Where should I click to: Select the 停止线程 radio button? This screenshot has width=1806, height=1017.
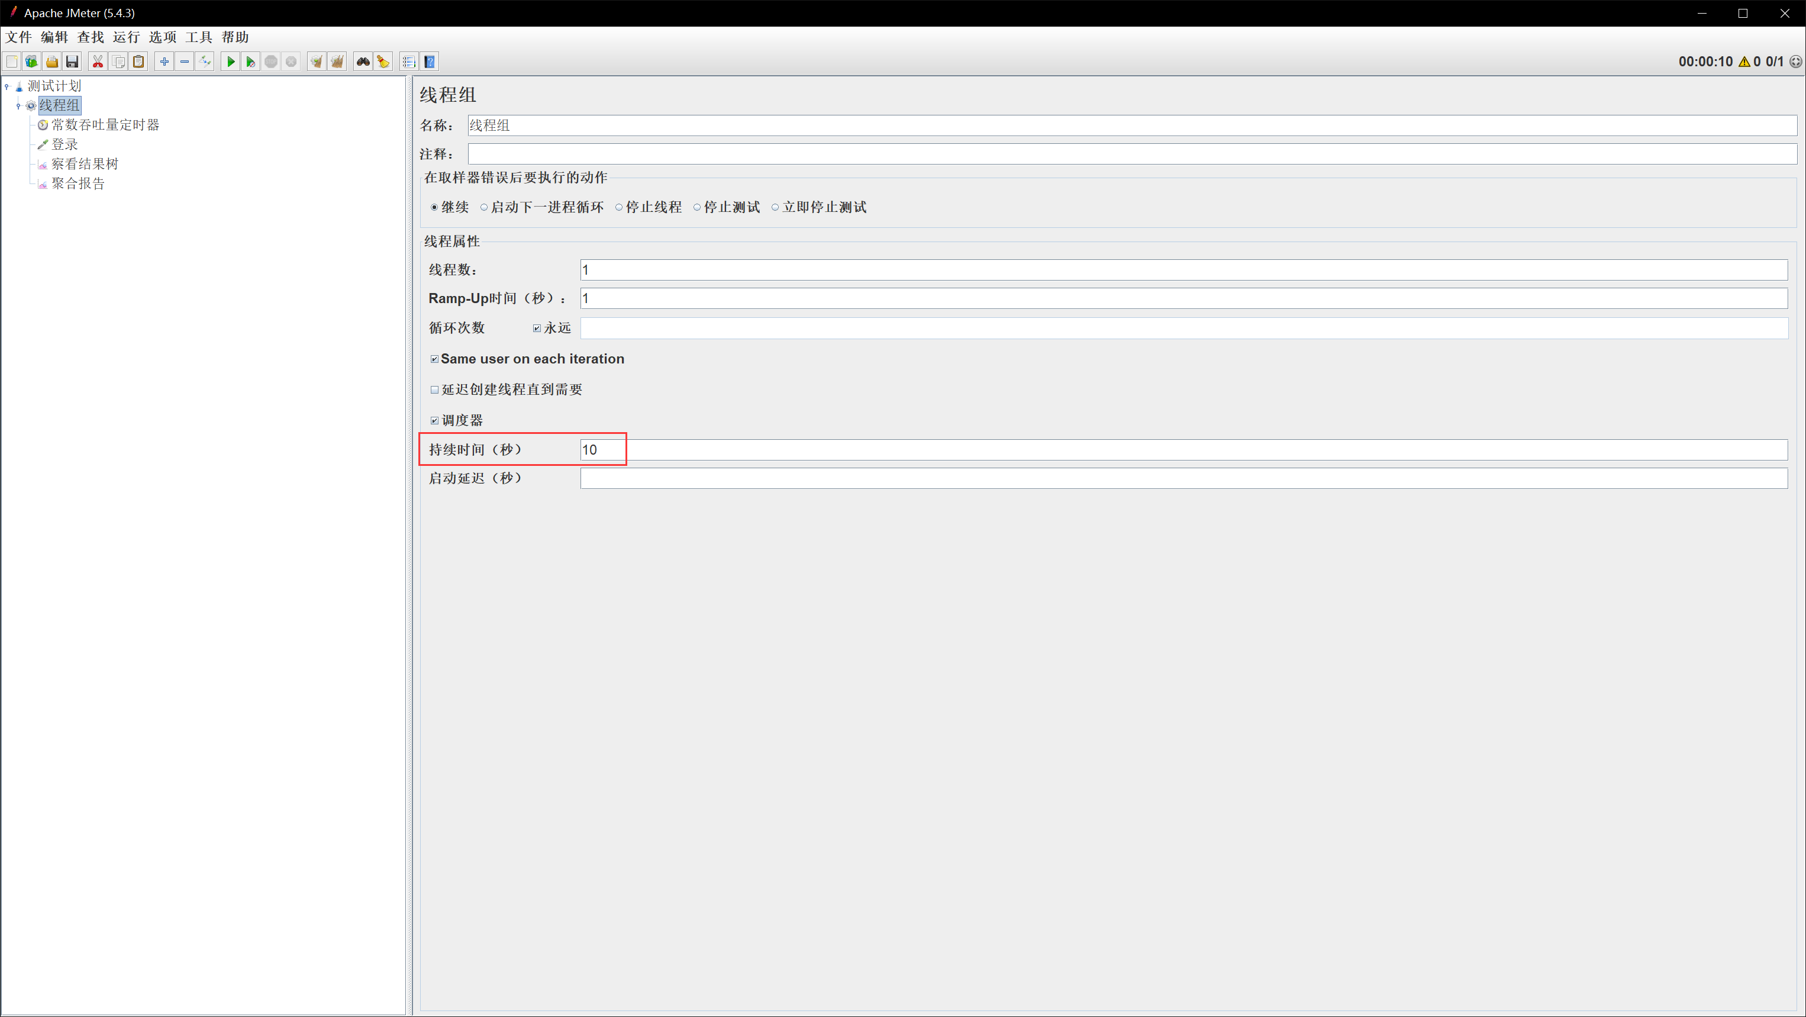(x=619, y=208)
